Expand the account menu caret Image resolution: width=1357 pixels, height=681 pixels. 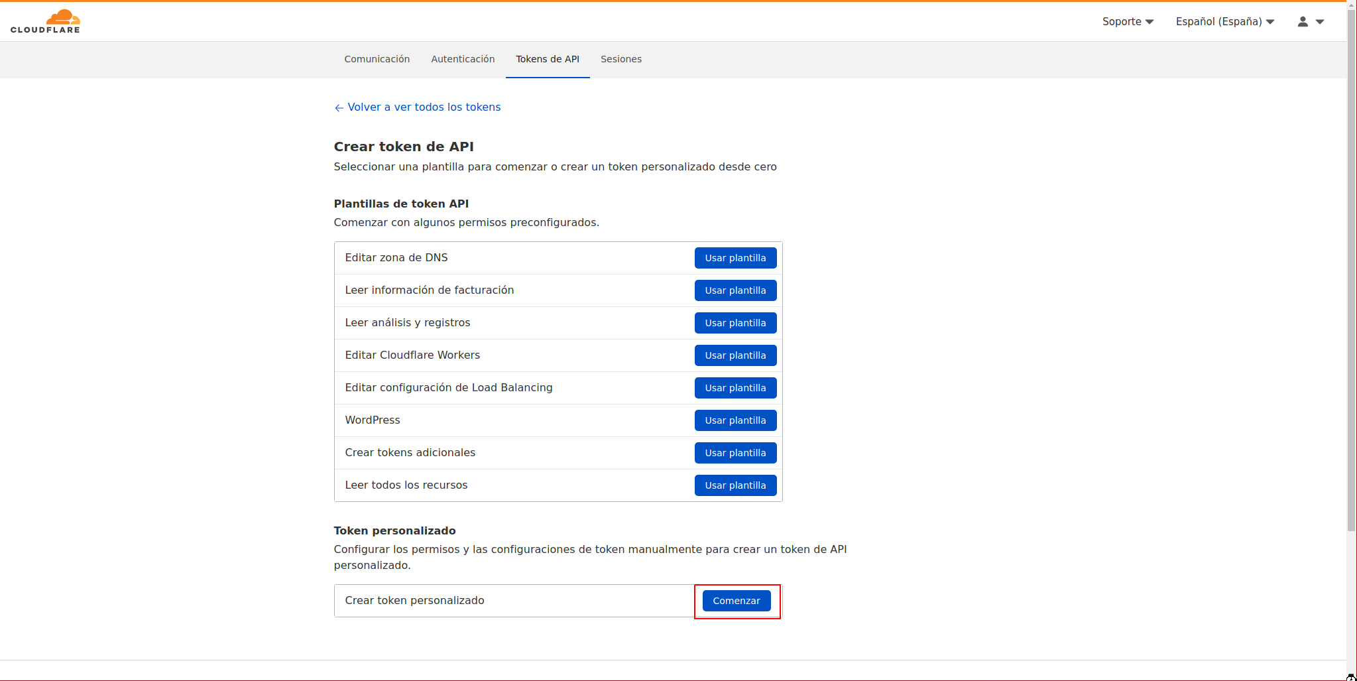pos(1320,22)
